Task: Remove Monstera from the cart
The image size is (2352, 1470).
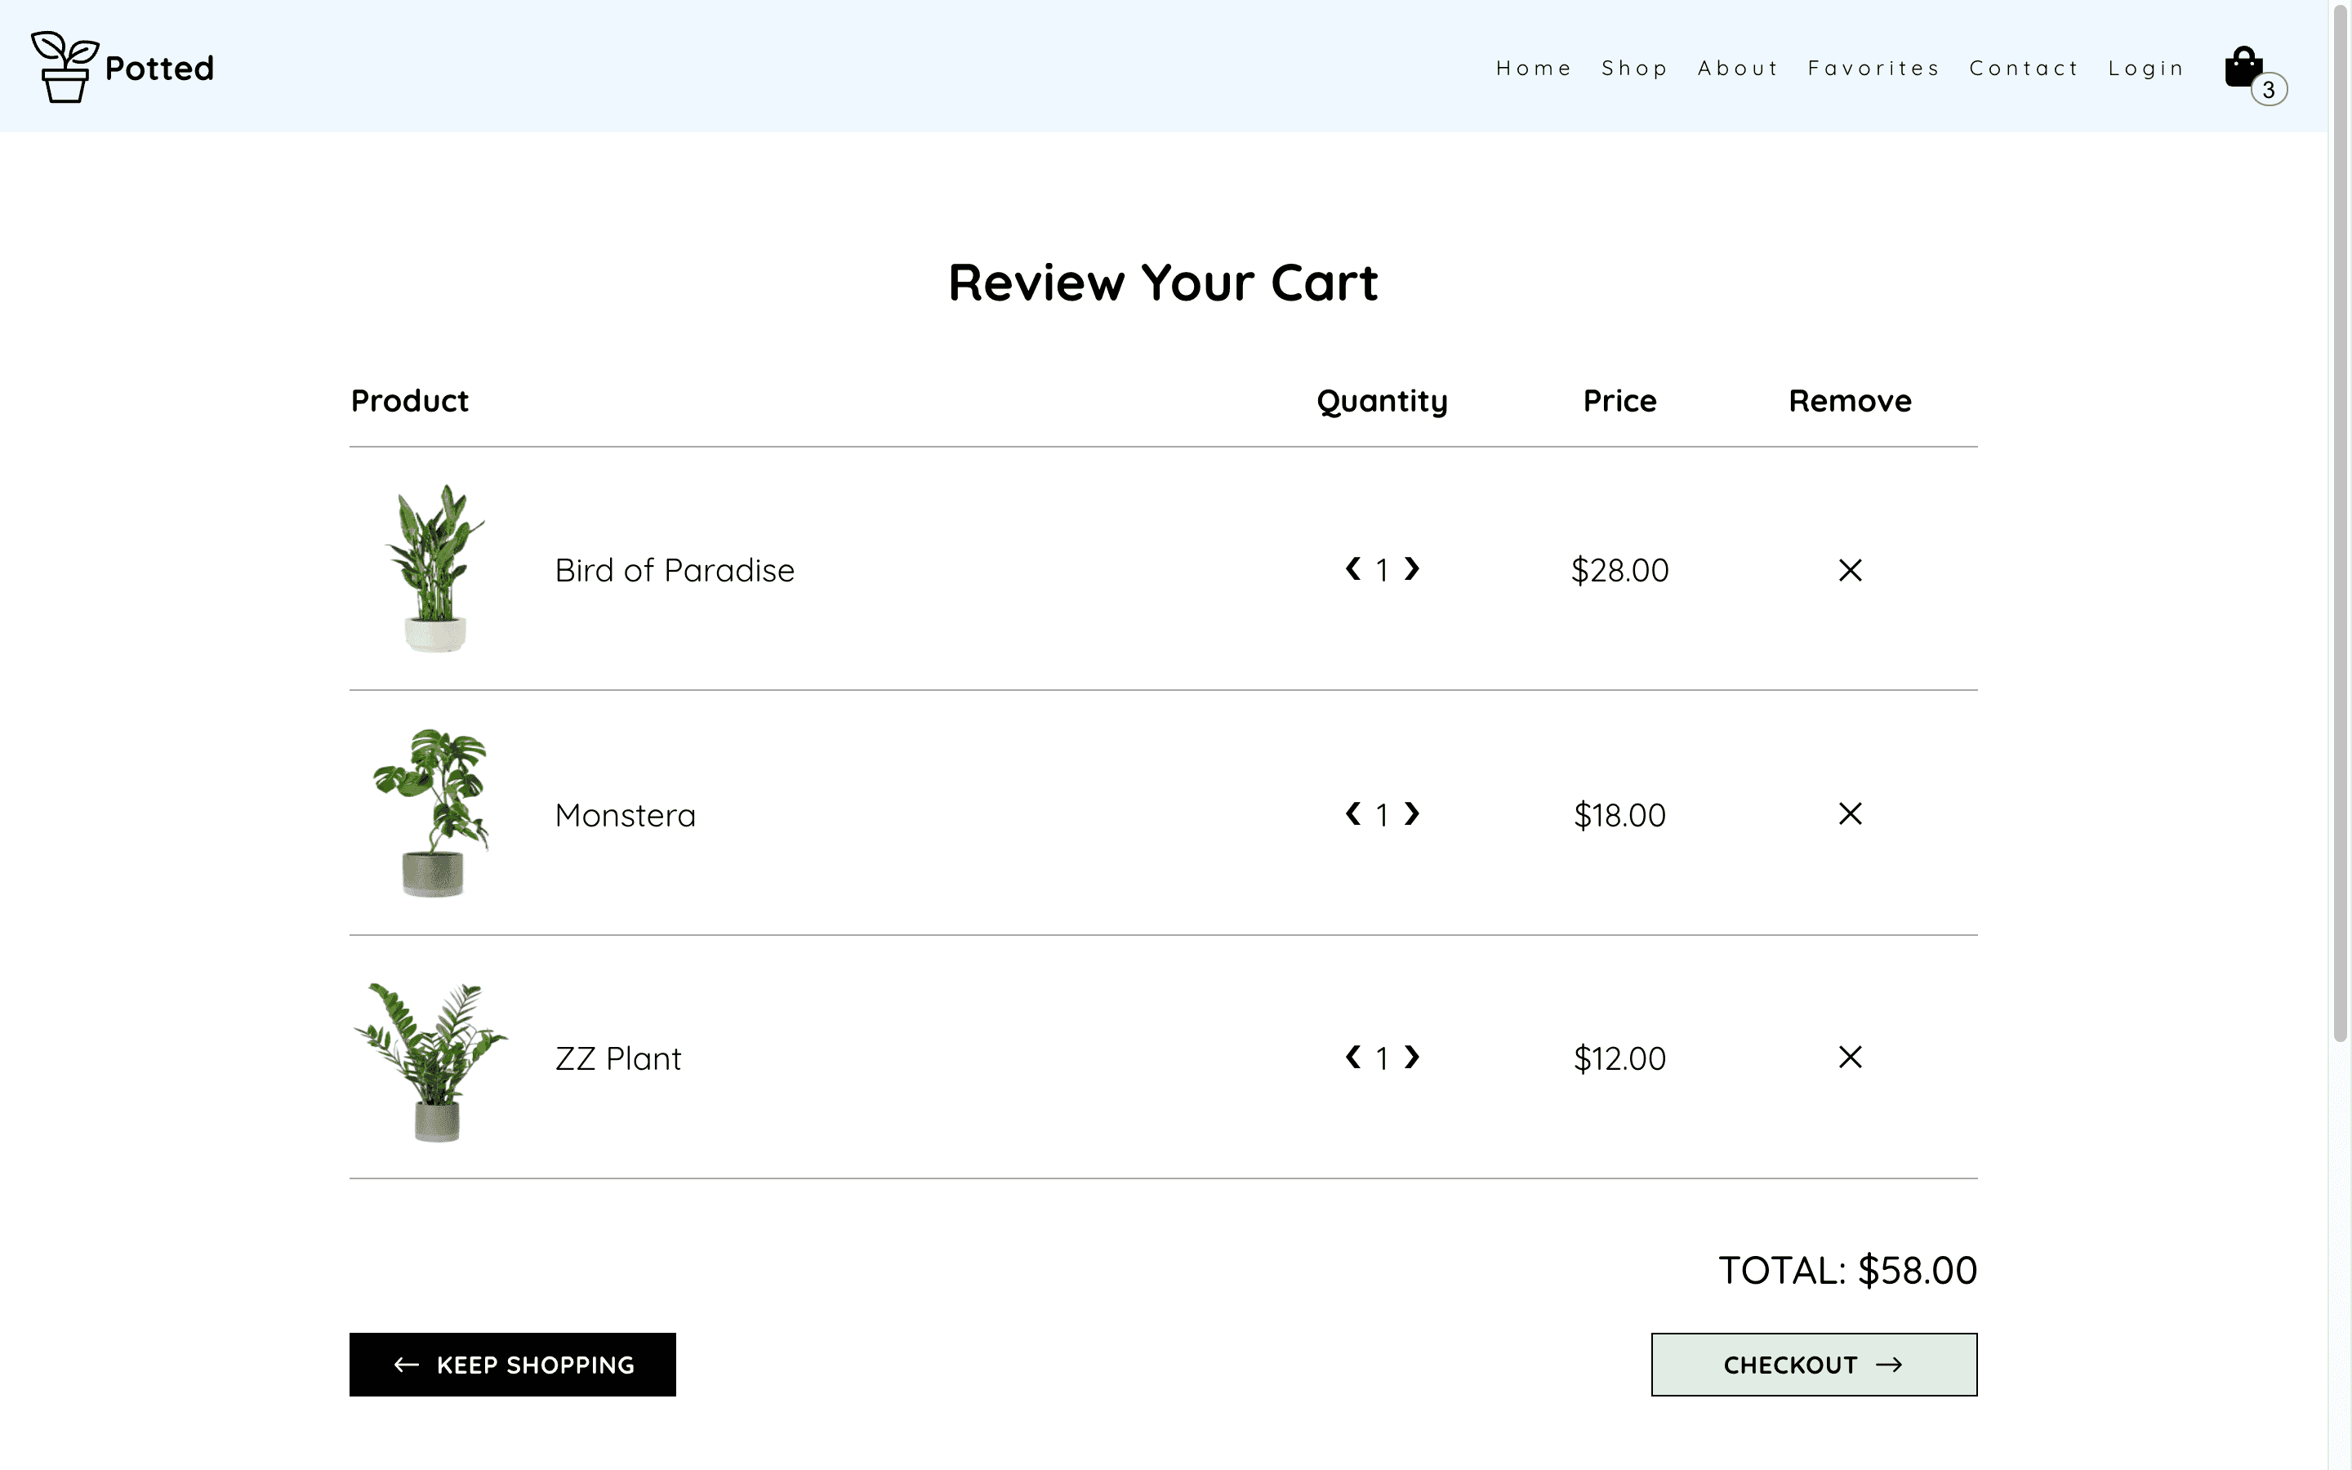Action: point(1850,813)
